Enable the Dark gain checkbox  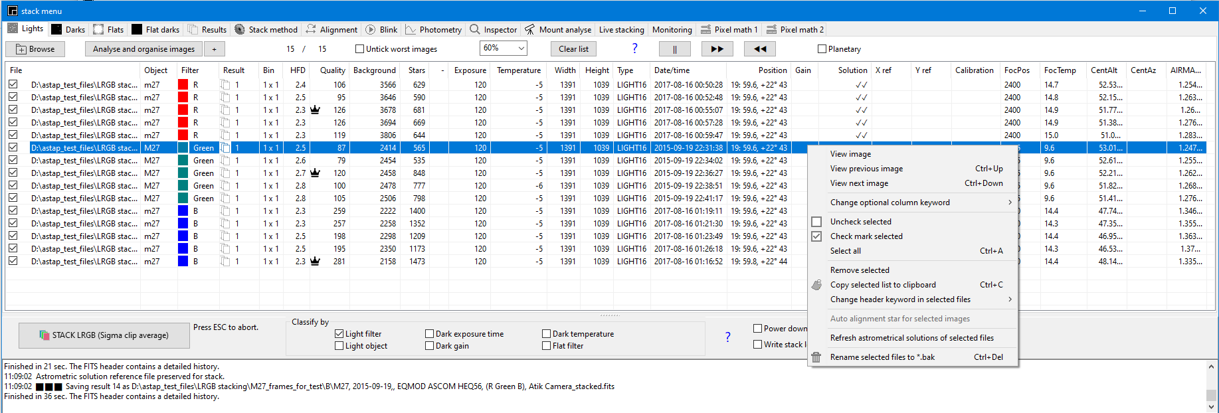pos(429,345)
